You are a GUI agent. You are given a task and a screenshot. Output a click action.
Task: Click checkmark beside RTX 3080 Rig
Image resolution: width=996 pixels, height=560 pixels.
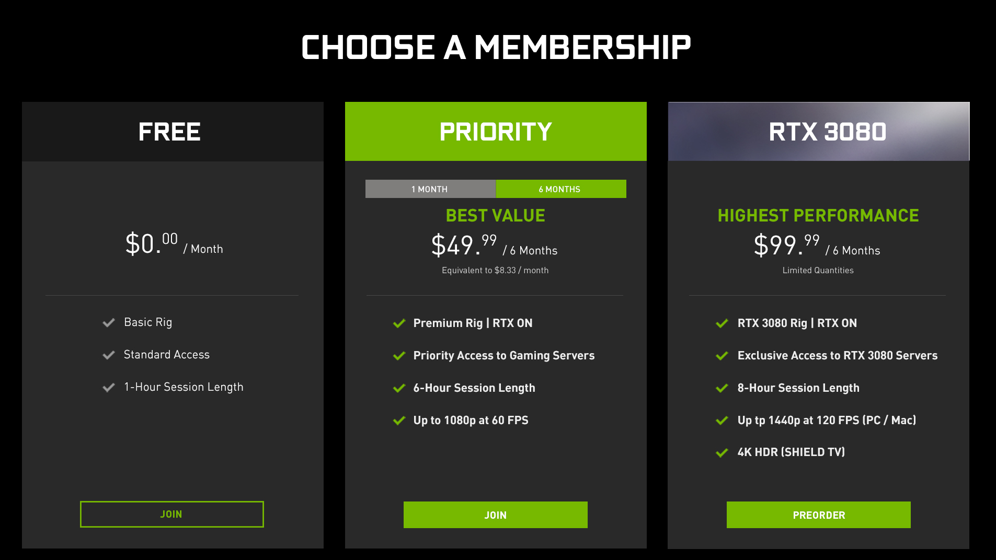[x=722, y=323]
